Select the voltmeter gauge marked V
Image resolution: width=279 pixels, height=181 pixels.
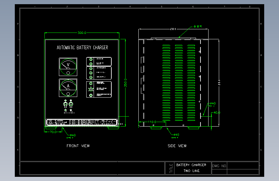68,67
